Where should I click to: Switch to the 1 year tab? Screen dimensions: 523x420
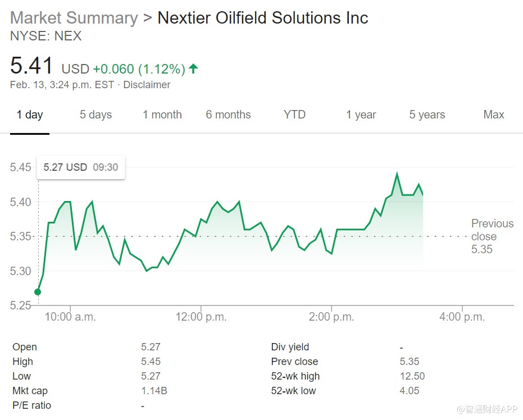[x=361, y=115]
